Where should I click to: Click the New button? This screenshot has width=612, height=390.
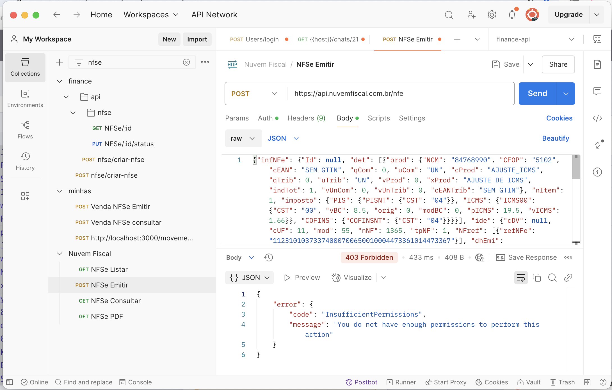[169, 40]
